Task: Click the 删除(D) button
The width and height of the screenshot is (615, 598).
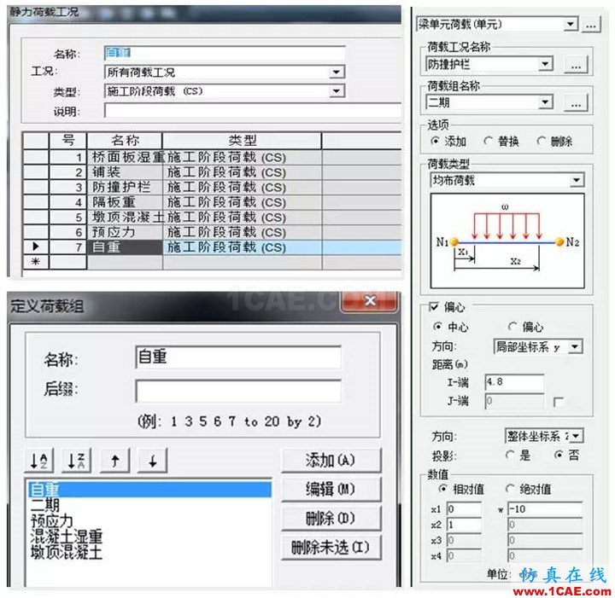Action: (331, 519)
